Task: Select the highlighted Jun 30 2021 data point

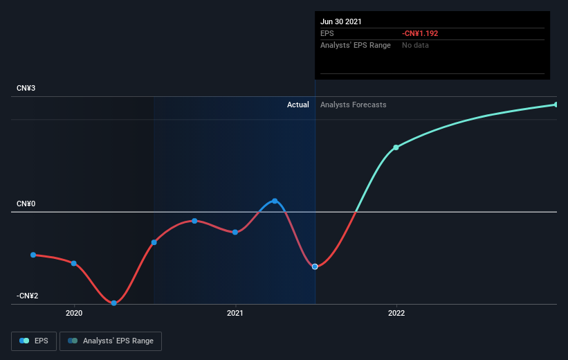Action: point(315,267)
